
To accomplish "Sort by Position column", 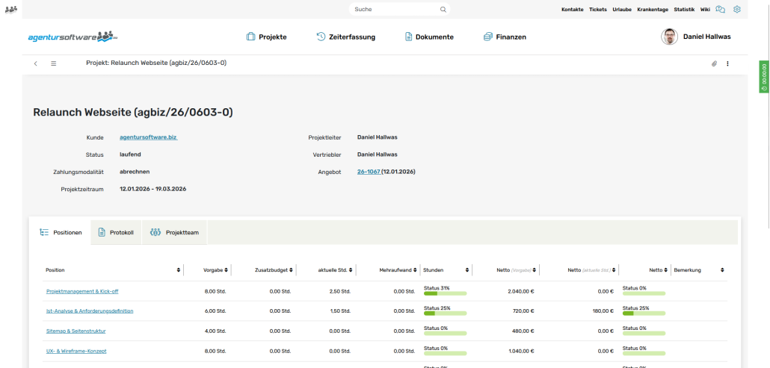I will click(178, 269).
